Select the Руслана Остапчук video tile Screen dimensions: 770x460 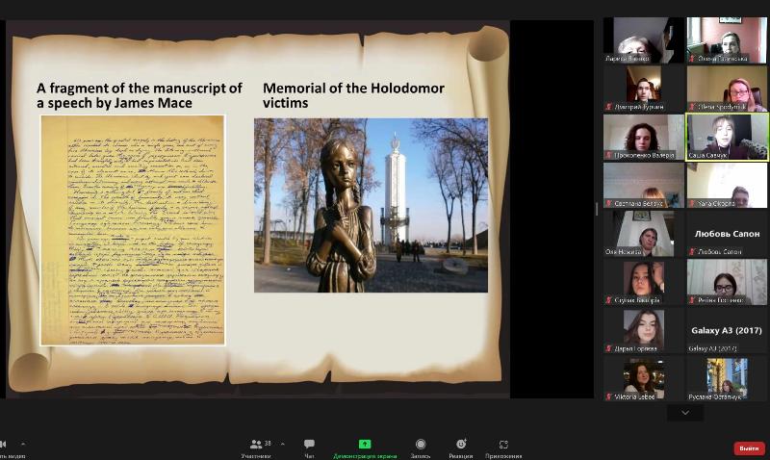pyautogui.click(x=727, y=378)
